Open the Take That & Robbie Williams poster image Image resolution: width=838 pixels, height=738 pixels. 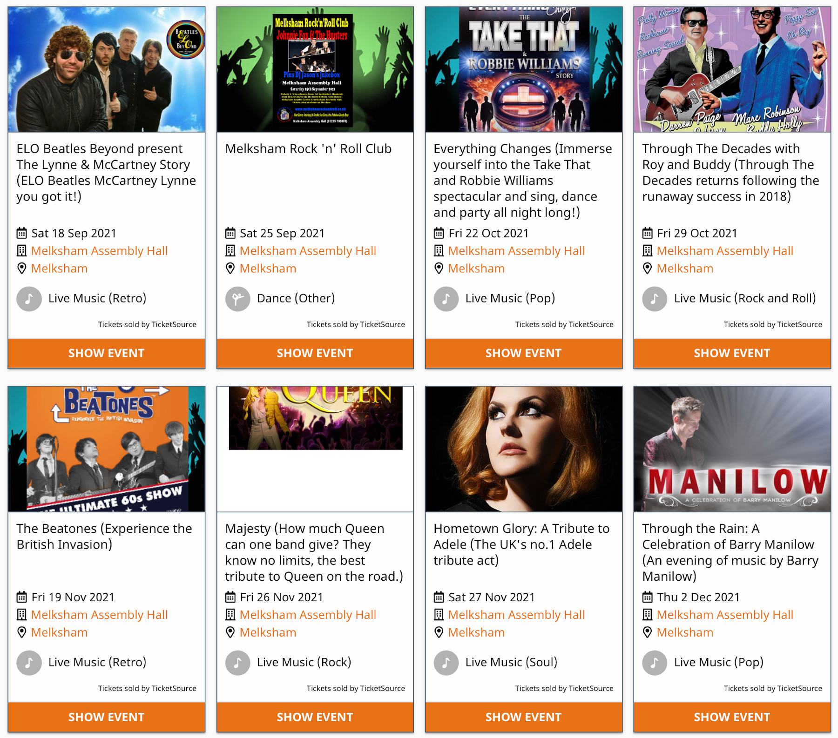[x=523, y=69]
